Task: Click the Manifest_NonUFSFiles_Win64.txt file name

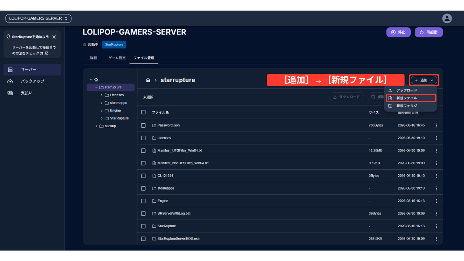Action: click(x=183, y=163)
